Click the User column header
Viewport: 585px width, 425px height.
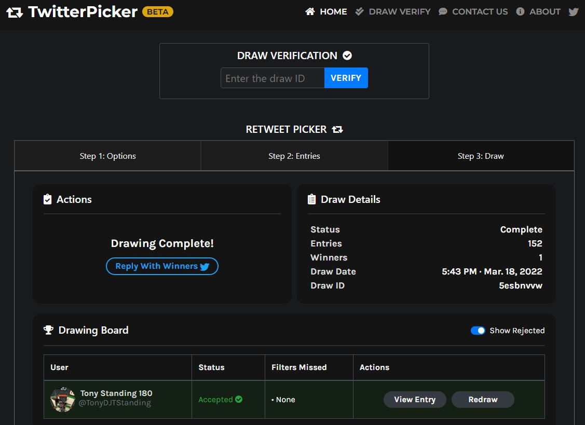coord(59,367)
